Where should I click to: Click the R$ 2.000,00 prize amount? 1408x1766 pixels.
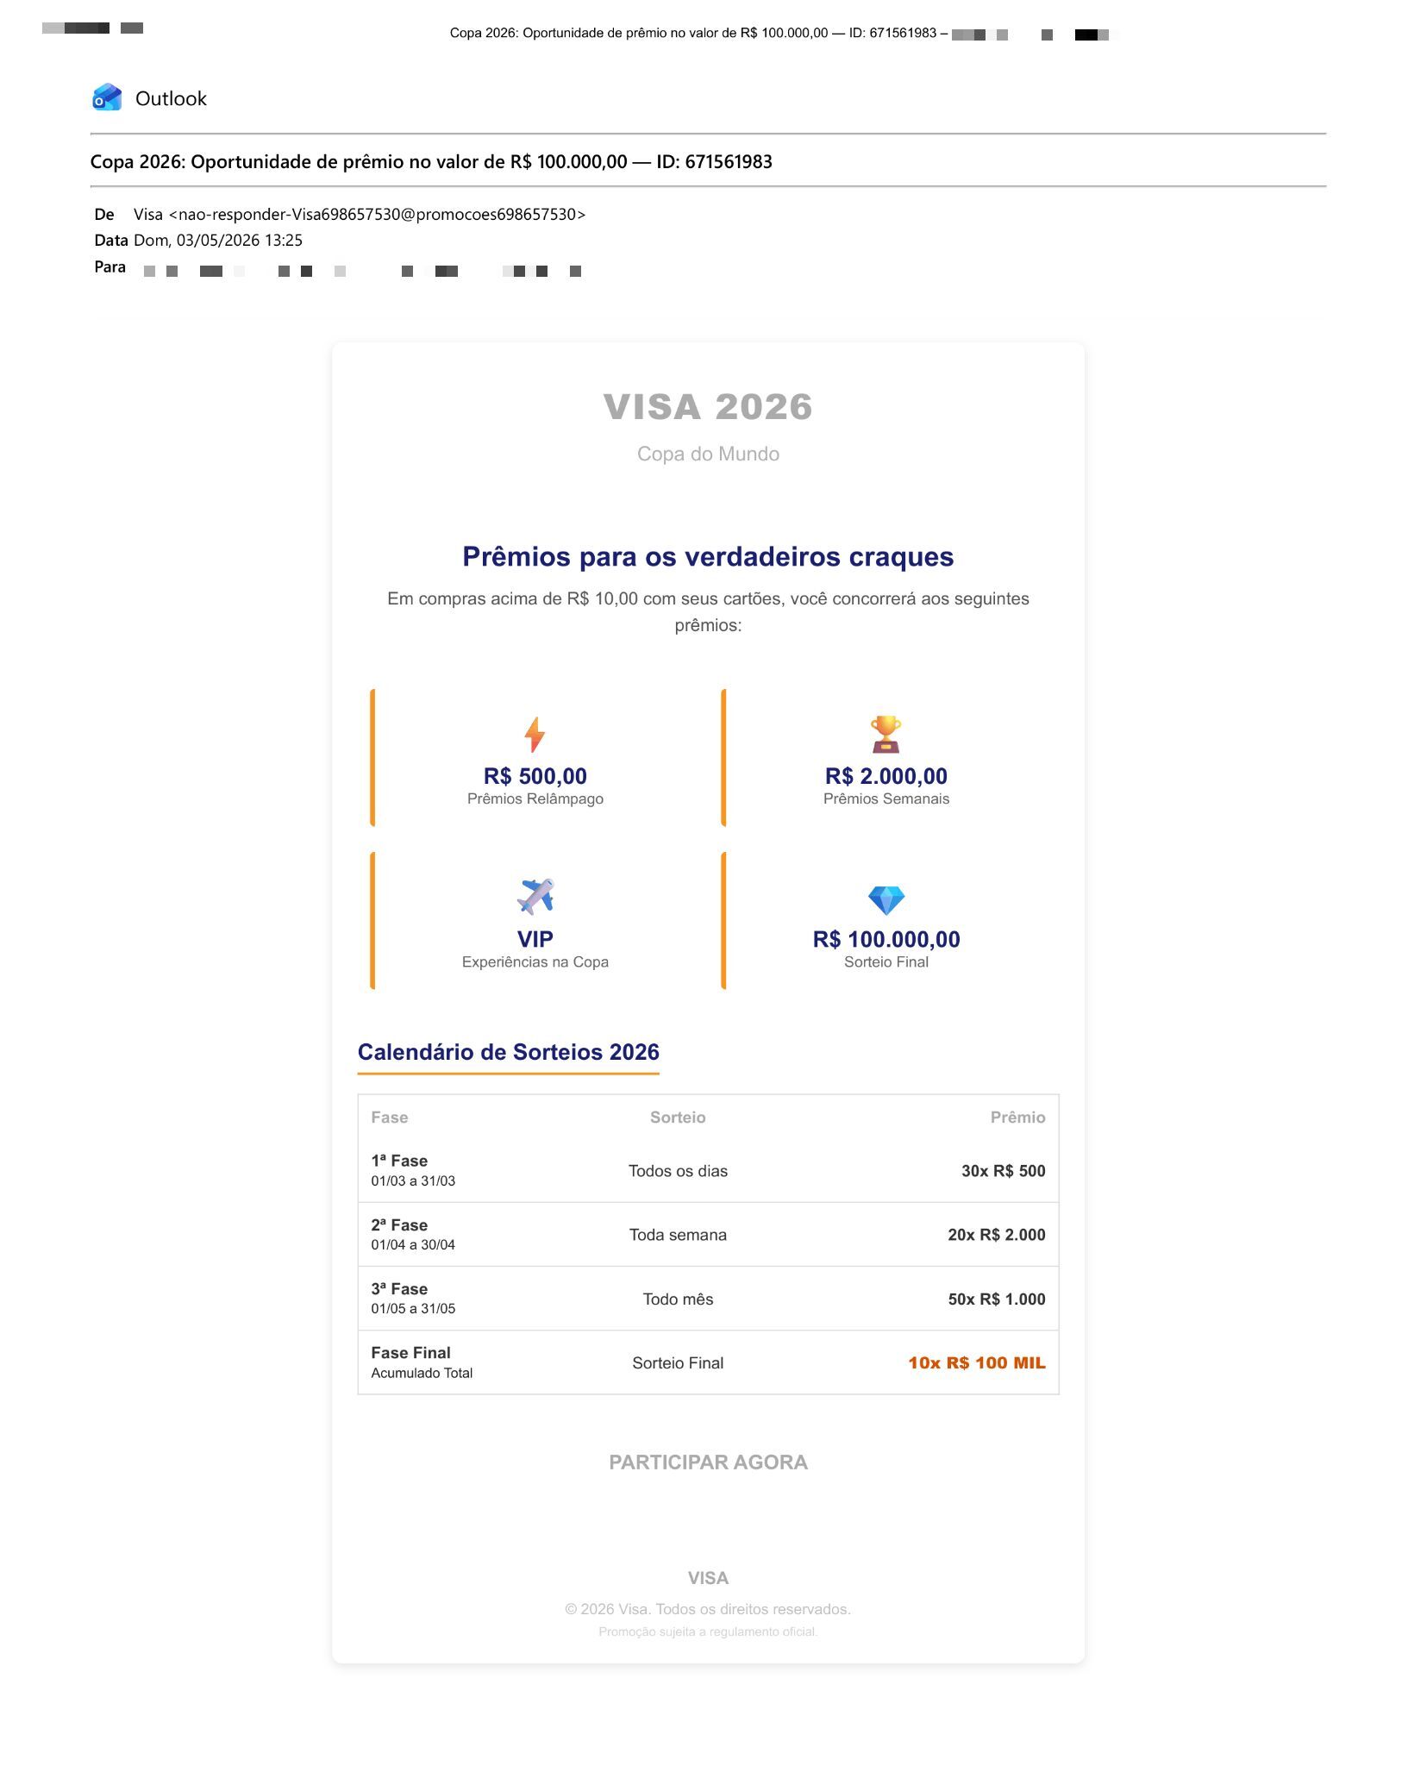[886, 776]
